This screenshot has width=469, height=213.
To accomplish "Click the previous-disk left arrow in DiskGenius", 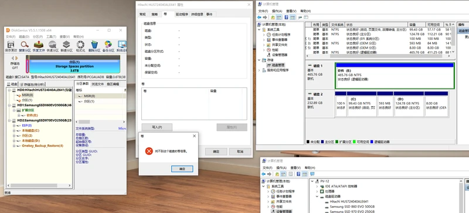I will pos(12,58).
